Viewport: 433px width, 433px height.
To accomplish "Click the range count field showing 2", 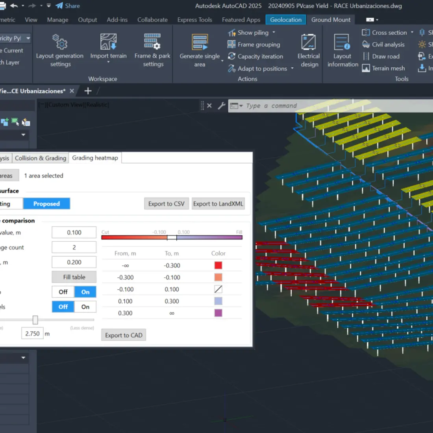I will tap(74, 248).
